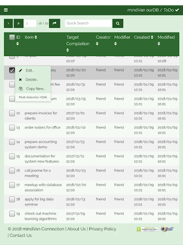Go to next page arrow
Image resolution: width=183 pixels, height=245 pixels.
(8, 23)
